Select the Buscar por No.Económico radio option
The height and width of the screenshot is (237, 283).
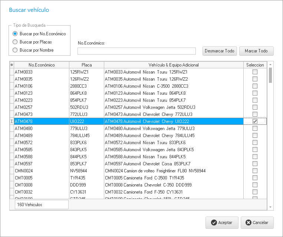15,34
